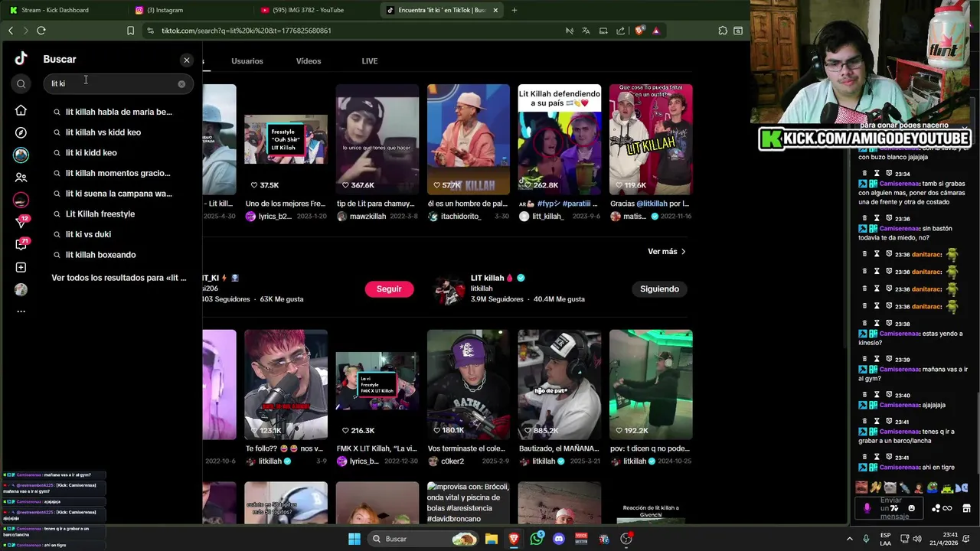Switch to the Instagram browser tab
The image size is (980, 551).
click(188, 10)
